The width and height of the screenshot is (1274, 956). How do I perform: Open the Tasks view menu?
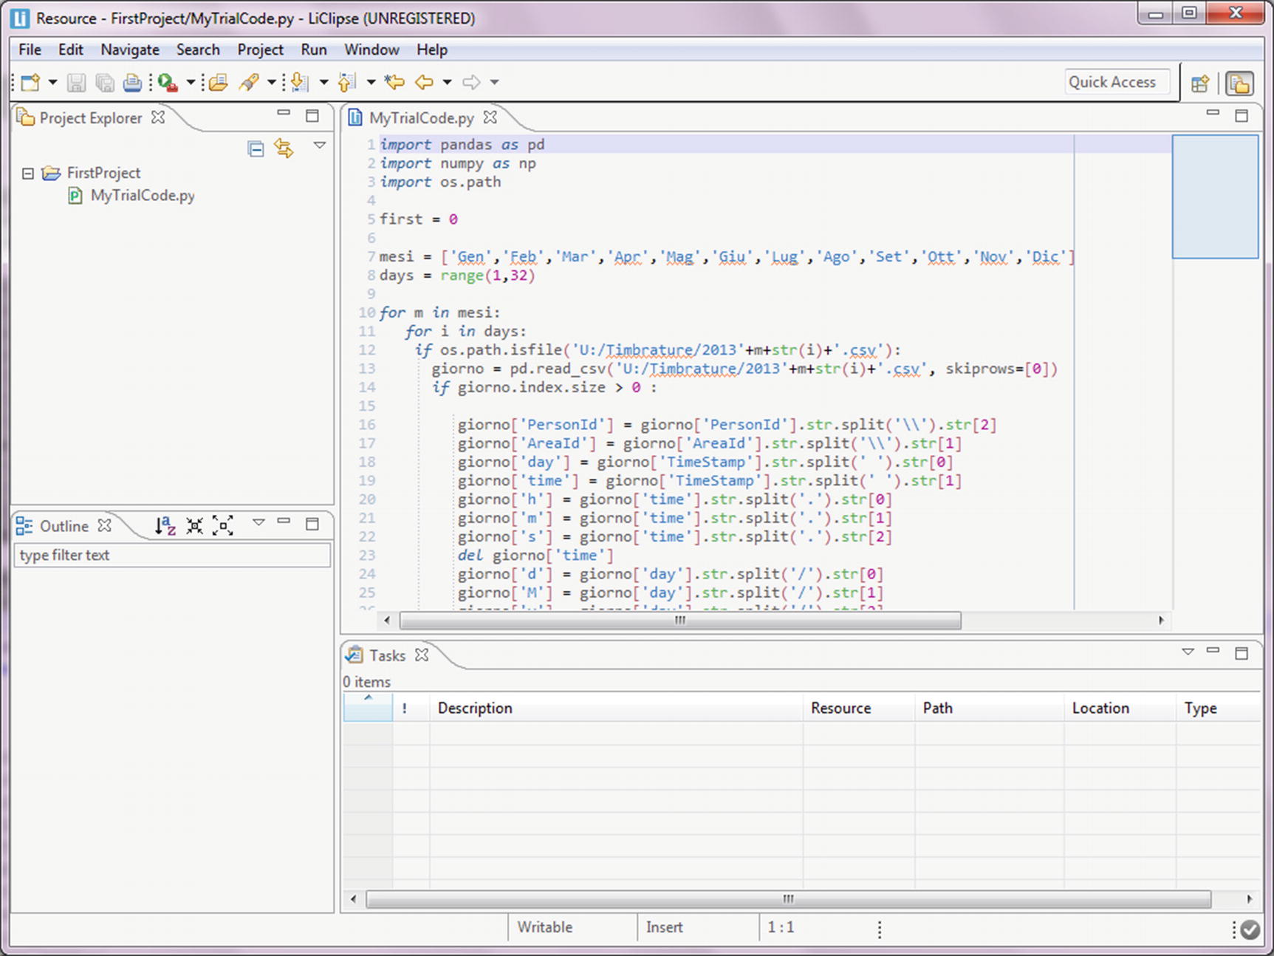tap(1188, 652)
